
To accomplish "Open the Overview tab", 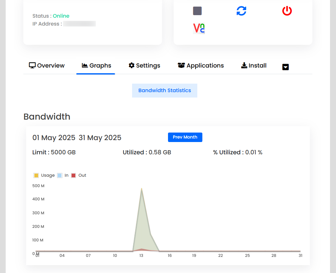I will pyautogui.click(x=47, y=65).
